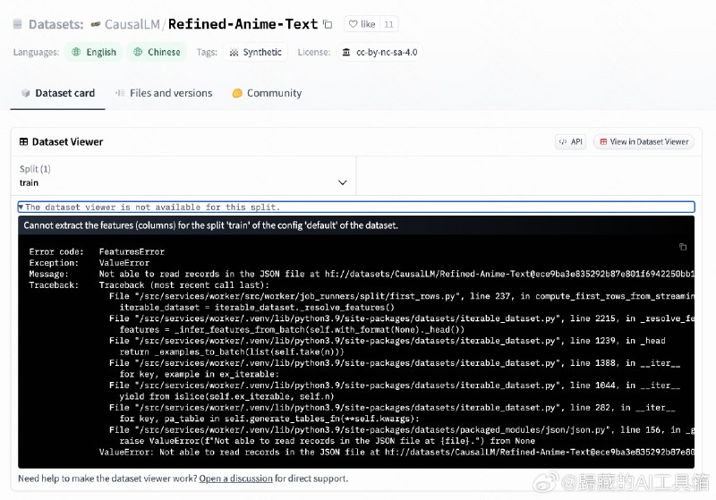Open the Split train dropdown
The height and width of the screenshot is (500, 716).
coord(183,176)
